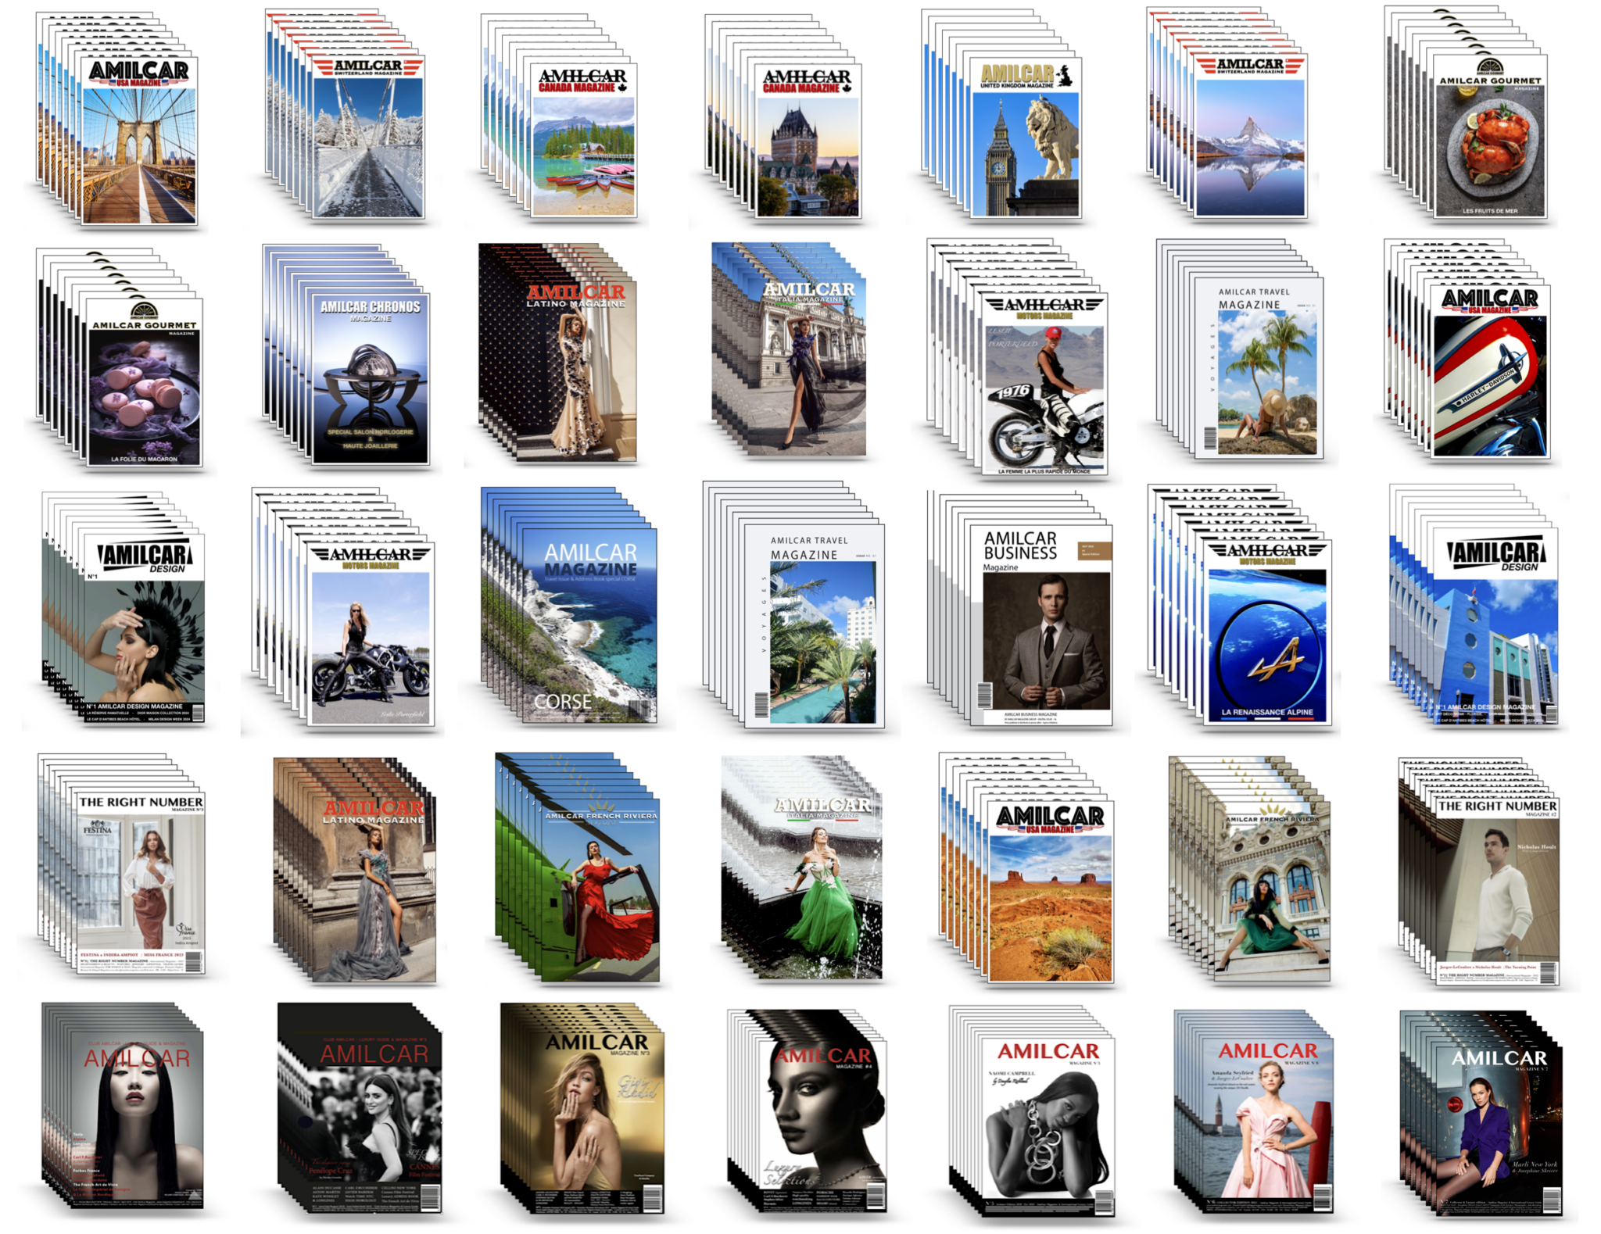
Task: Click the Amilcar Magazine Corse cover
Action: (x=590, y=627)
